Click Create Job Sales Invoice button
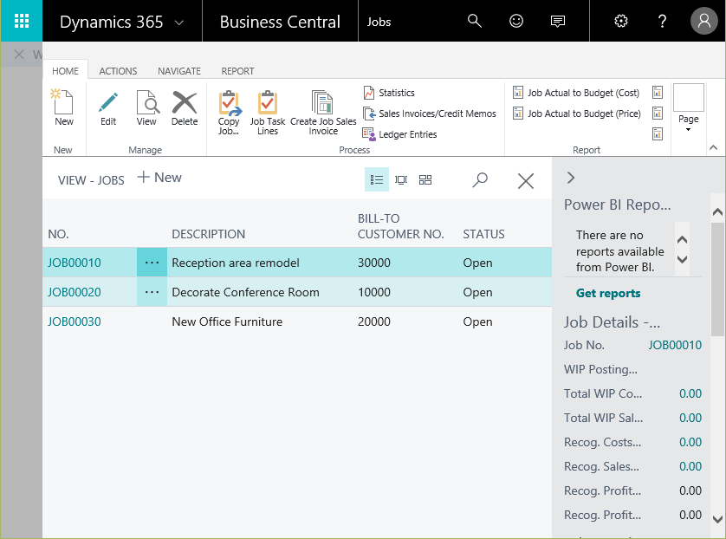 (323, 113)
